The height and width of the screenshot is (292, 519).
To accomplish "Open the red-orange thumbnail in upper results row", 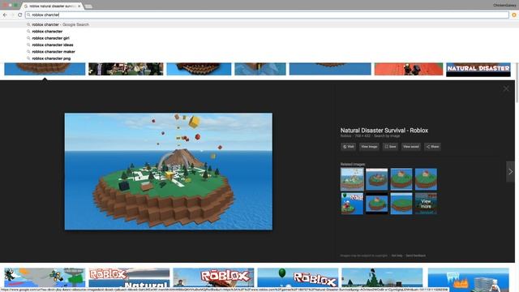I will pyautogui.click(x=409, y=69).
